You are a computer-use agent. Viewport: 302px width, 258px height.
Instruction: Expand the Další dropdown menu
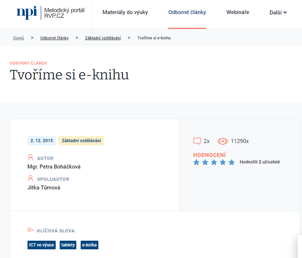click(x=278, y=13)
